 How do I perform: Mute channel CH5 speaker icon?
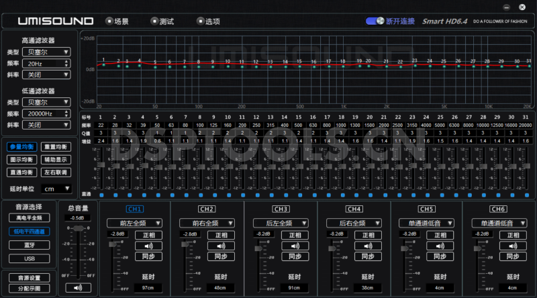click(x=440, y=246)
